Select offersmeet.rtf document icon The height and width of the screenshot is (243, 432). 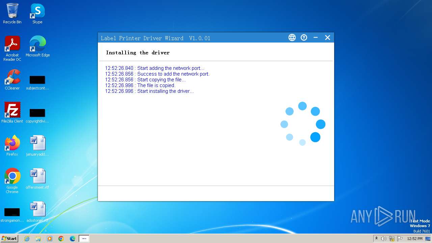pos(37,179)
